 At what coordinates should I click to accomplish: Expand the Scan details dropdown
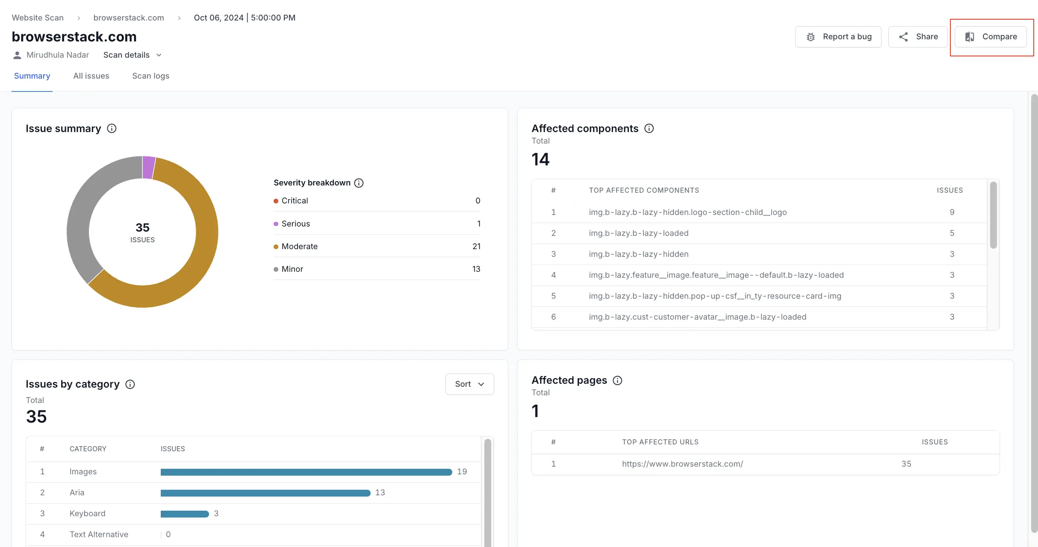pos(133,55)
